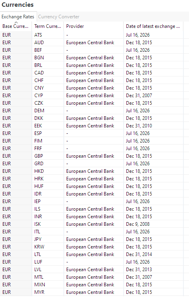Viewport: 189px width, 307px height.
Task: Choose the CHF term currency row
Action: [x=92, y=80]
